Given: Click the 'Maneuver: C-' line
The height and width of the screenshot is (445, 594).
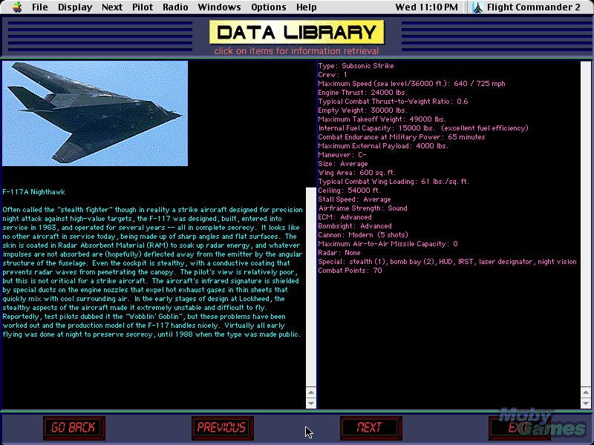Looking at the screenshot, I should [x=342, y=155].
